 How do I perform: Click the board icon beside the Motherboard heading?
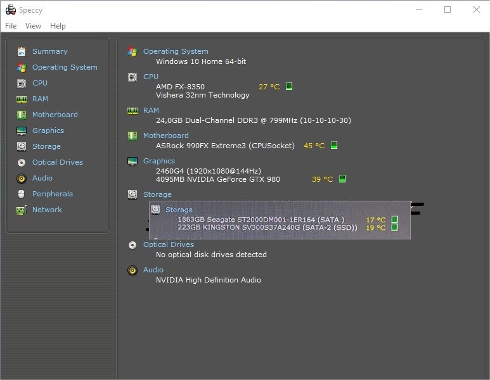point(132,136)
